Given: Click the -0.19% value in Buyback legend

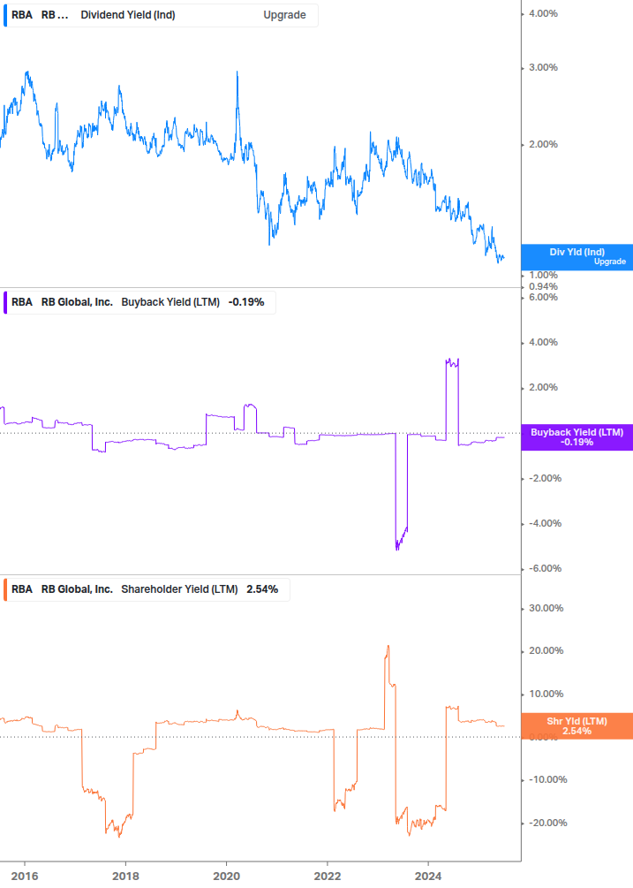Looking at the screenshot, I should point(246,302).
